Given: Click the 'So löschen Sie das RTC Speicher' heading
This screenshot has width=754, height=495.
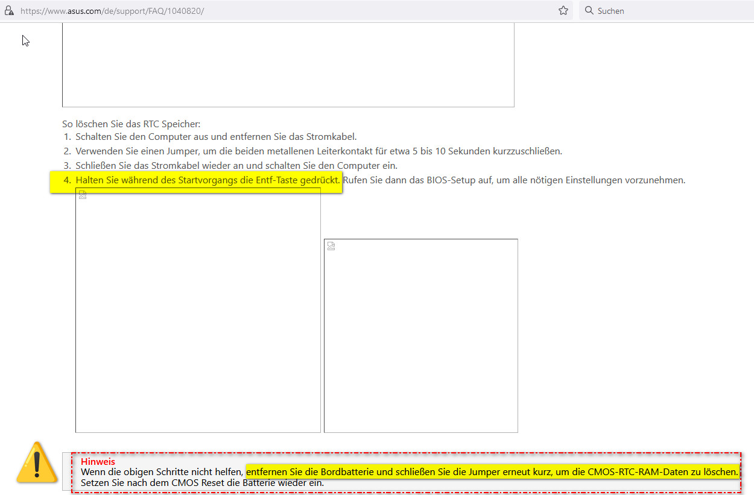Looking at the screenshot, I should click(130, 124).
